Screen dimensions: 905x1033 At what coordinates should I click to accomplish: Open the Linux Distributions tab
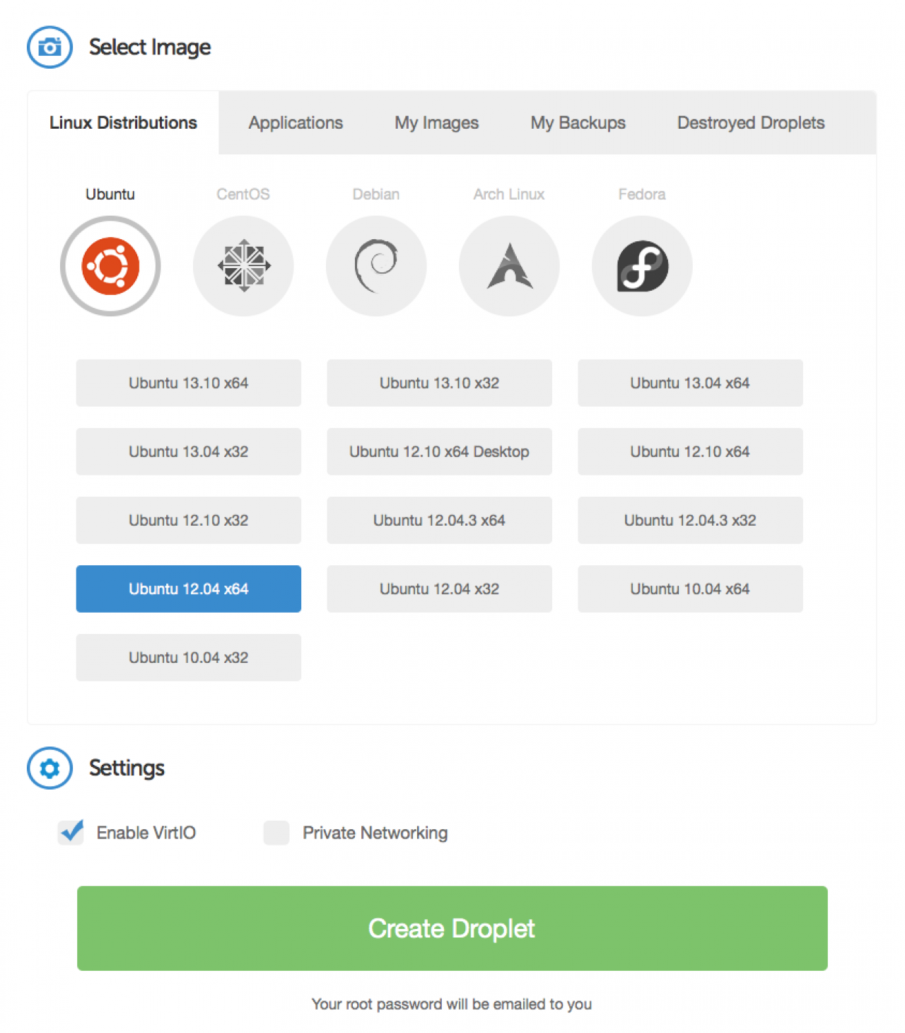coord(123,122)
